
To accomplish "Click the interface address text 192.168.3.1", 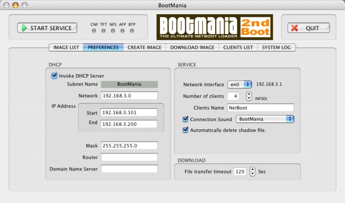I will pyautogui.click(x=269, y=84).
